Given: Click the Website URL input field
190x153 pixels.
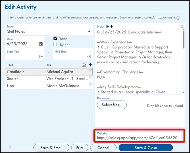Looking at the screenshot, I should [138, 138].
